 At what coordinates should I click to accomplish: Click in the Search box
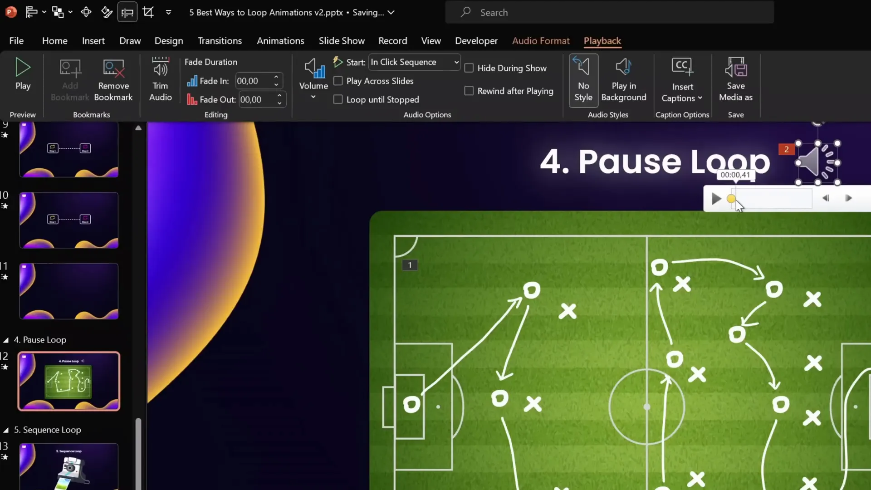610,12
